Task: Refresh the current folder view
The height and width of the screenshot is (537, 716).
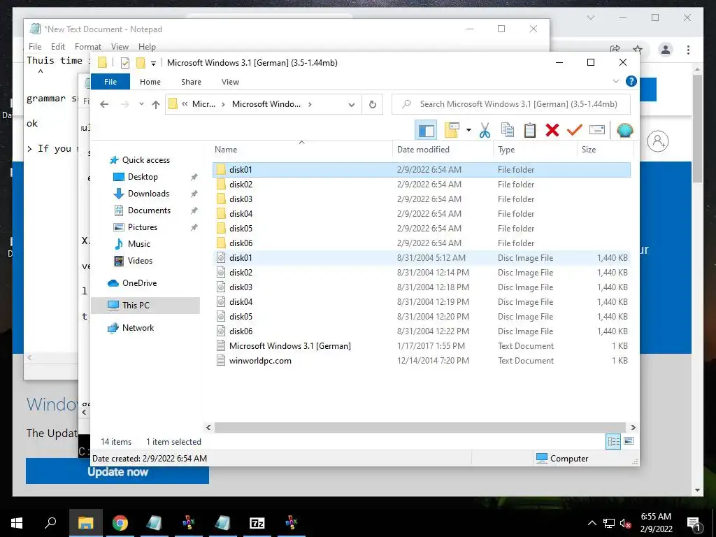Action: (373, 104)
